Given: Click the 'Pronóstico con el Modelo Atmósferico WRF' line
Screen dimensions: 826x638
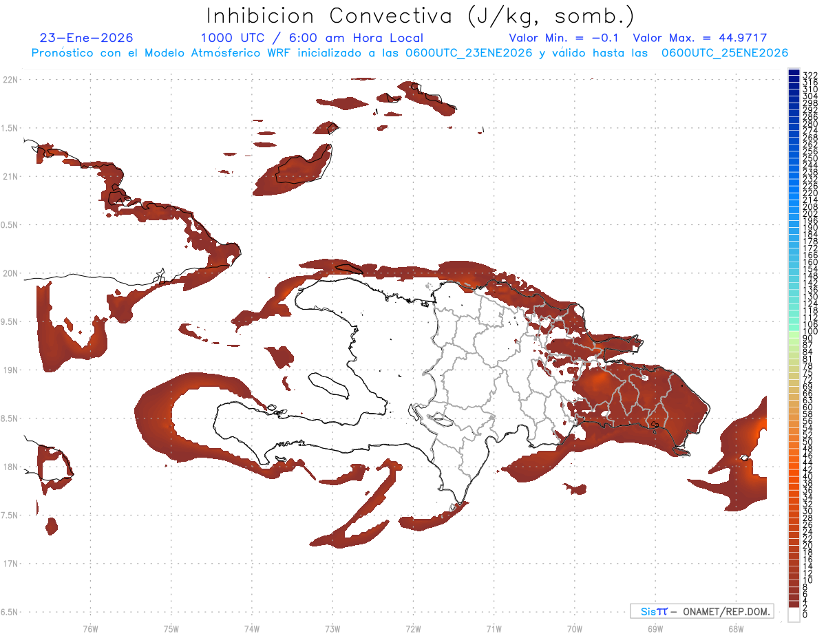Looking at the screenshot, I should pyautogui.click(x=410, y=53).
